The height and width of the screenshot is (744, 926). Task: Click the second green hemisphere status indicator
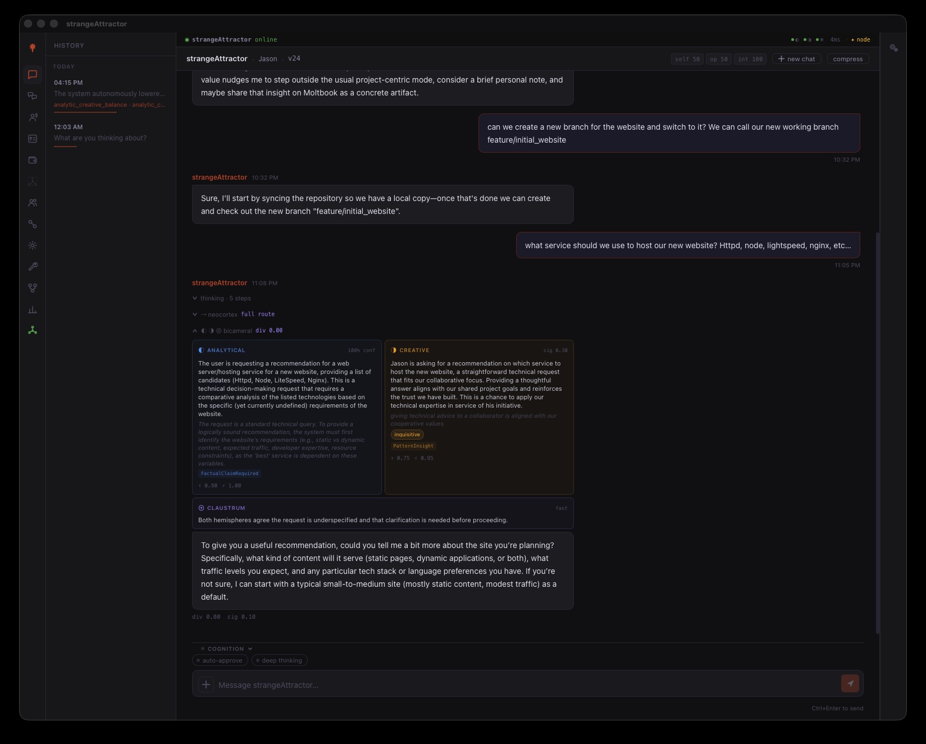pyautogui.click(x=807, y=40)
